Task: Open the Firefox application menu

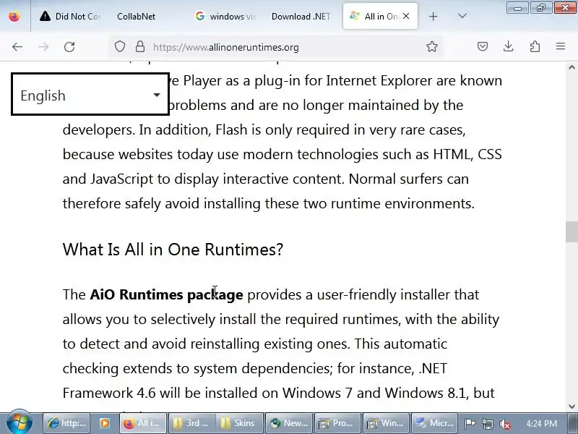Action: [x=561, y=46]
